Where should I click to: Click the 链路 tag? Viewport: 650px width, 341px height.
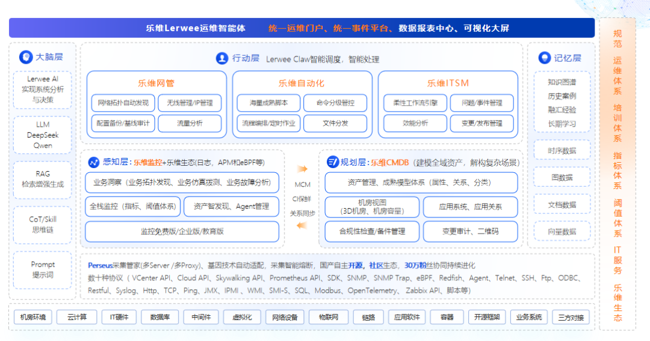point(368,317)
